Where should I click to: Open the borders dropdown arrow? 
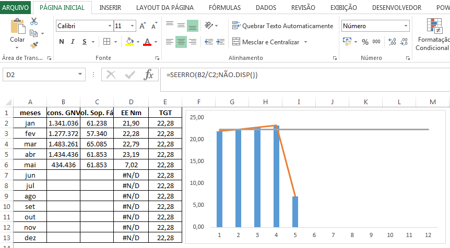[x=115, y=42]
